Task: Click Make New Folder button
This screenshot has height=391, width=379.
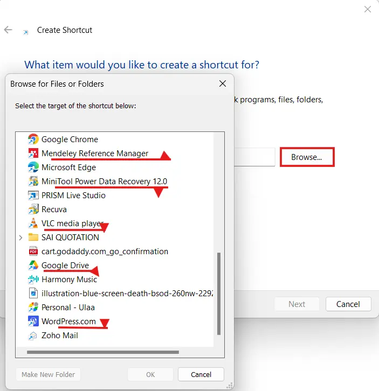Action: 48,374
